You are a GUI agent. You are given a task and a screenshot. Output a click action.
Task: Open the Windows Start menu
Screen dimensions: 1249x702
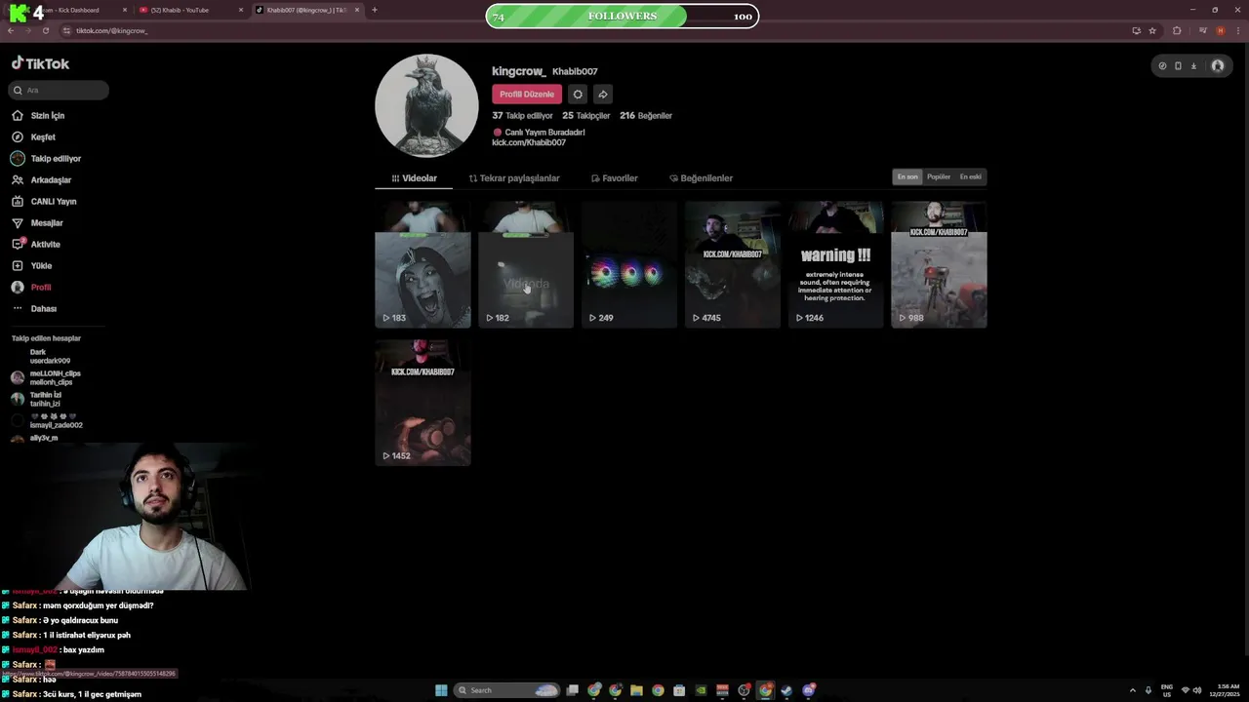coord(441,690)
